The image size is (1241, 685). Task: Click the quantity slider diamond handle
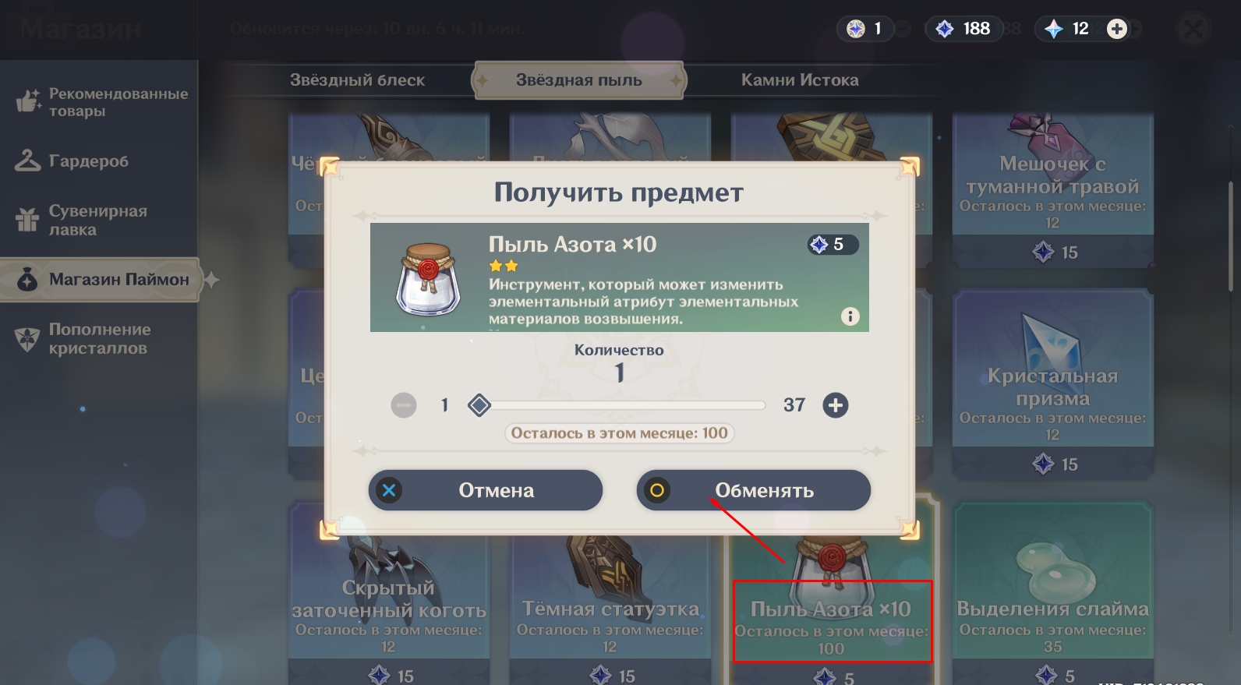pyautogui.click(x=479, y=405)
